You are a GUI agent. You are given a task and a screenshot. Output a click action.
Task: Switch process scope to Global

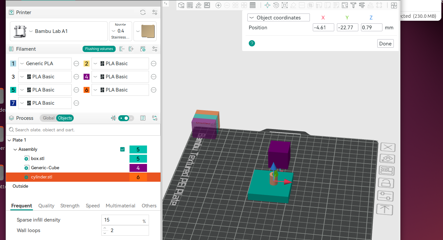[x=49, y=118]
